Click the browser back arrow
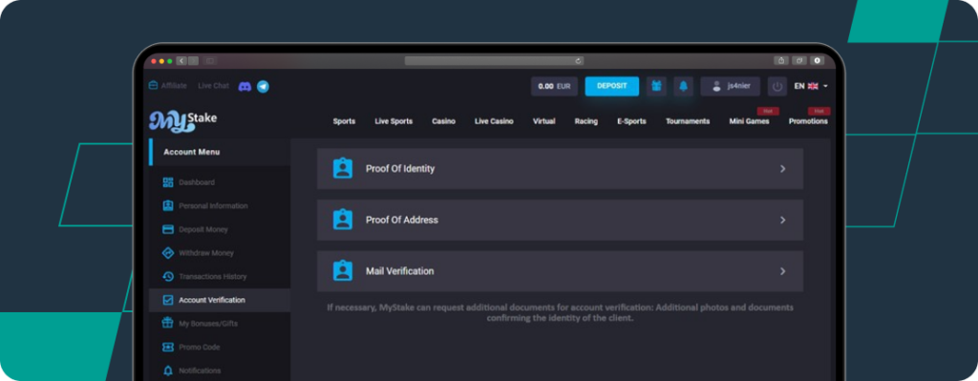The width and height of the screenshot is (978, 381). (x=181, y=60)
